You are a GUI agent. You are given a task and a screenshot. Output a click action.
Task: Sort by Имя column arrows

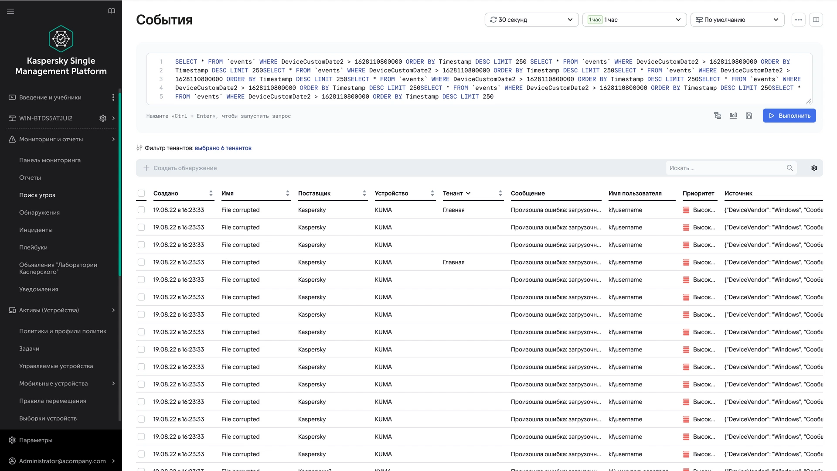(288, 193)
